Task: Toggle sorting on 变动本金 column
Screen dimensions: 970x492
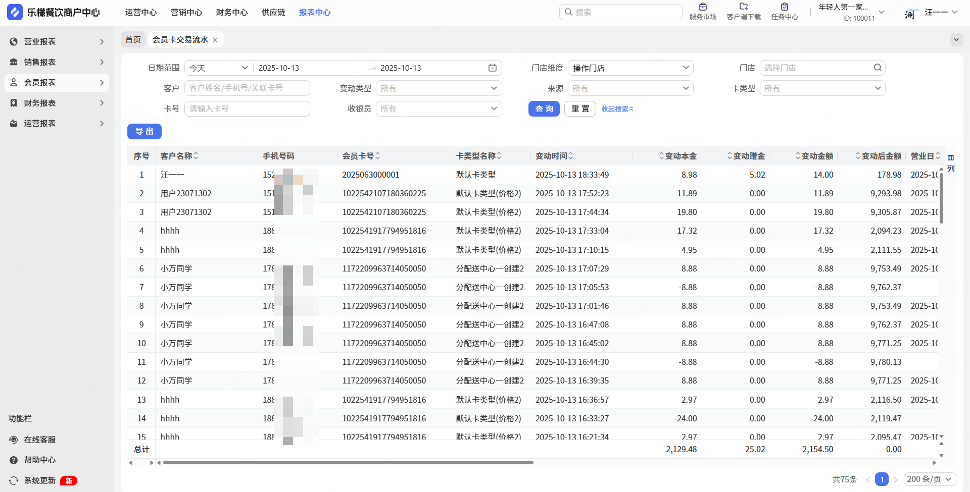Action: 677,156
